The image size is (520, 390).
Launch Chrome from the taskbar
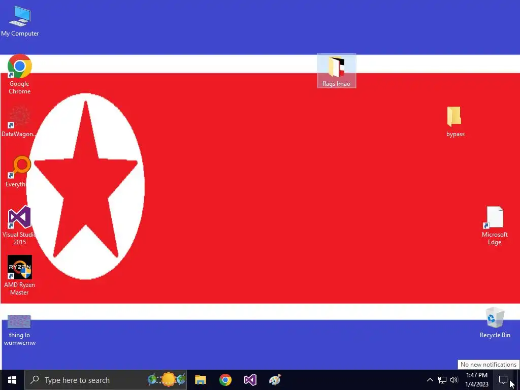225,380
